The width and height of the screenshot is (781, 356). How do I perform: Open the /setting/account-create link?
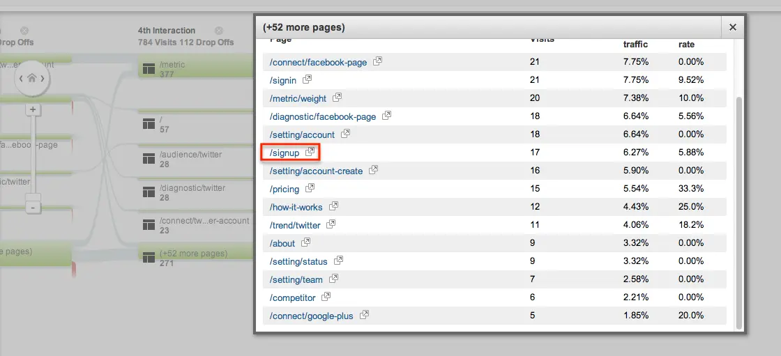point(316,171)
